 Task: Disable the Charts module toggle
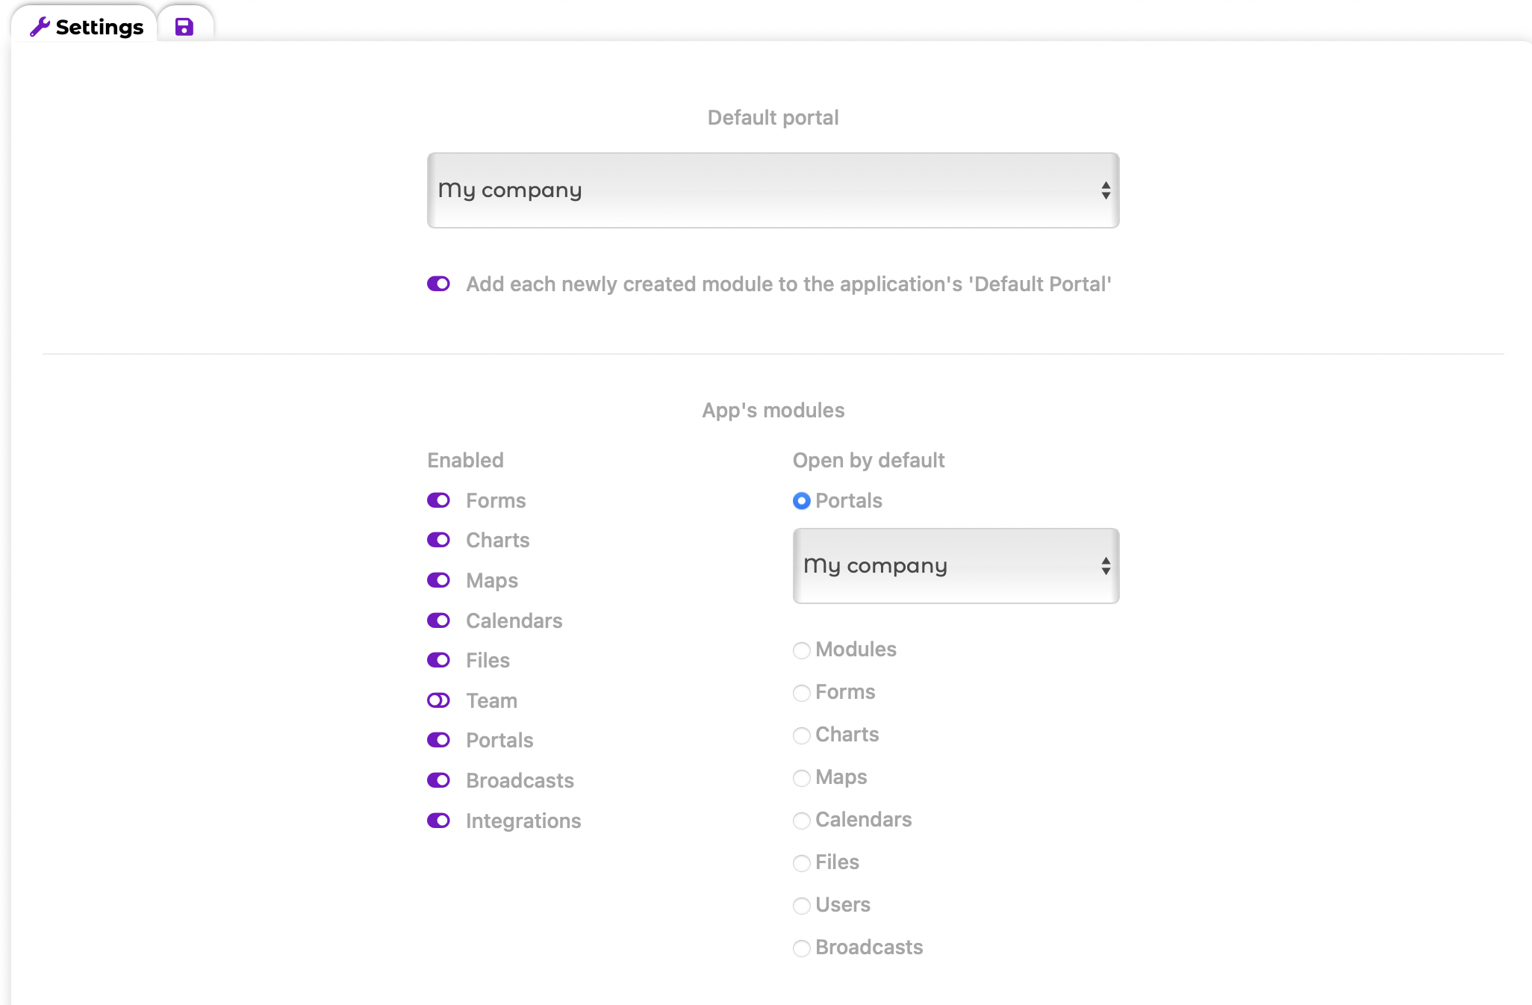point(438,540)
